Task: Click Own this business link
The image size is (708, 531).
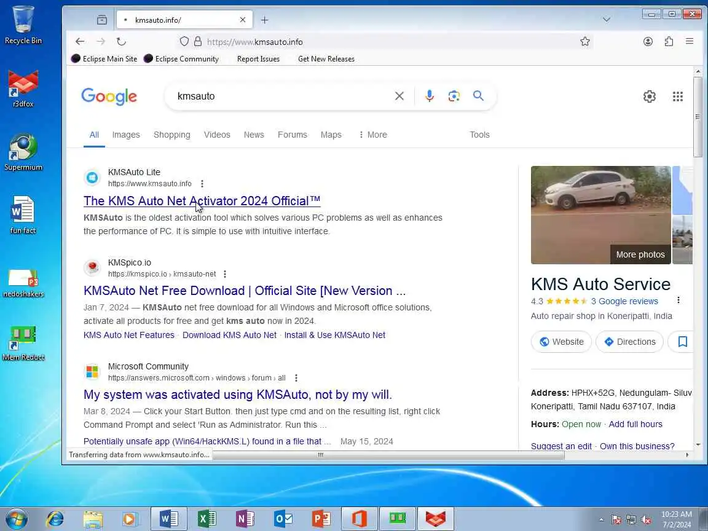Action: point(637,446)
